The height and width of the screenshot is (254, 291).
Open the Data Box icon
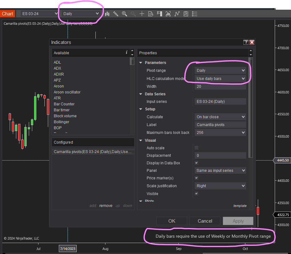(x=151, y=14)
